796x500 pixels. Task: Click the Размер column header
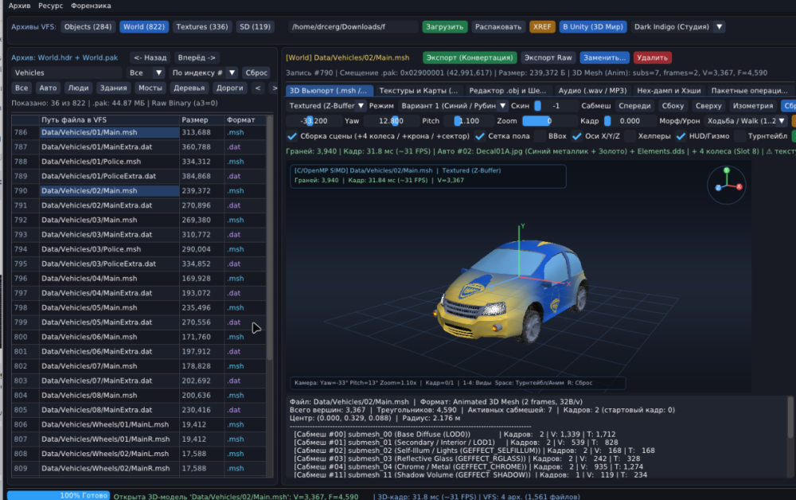coord(201,119)
